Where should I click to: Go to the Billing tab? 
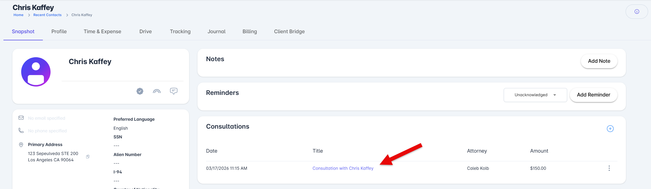tap(250, 32)
